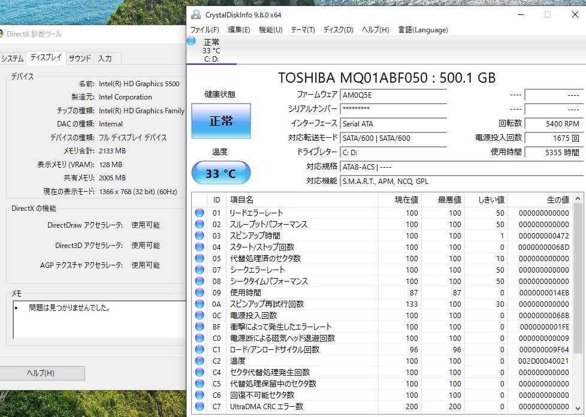This screenshot has height=417, width=586.
Task: Click status orb for row 0A スピンアップ再試行回数
Action: tap(200, 304)
